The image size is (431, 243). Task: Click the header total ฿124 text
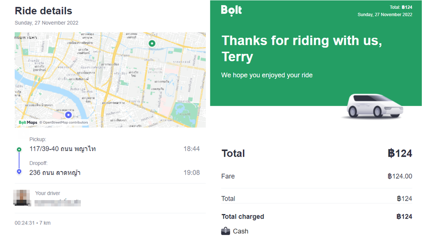click(401, 7)
